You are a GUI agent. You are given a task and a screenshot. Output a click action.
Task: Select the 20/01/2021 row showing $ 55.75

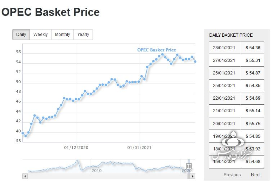(x=237, y=124)
